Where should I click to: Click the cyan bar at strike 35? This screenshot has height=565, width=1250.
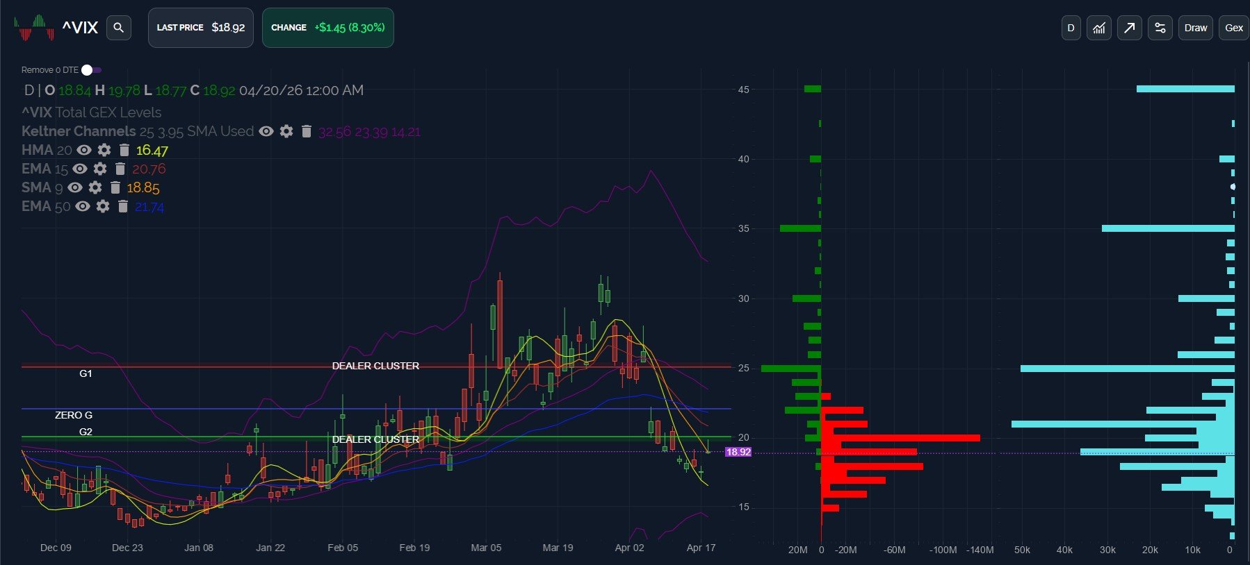pos(1168,228)
